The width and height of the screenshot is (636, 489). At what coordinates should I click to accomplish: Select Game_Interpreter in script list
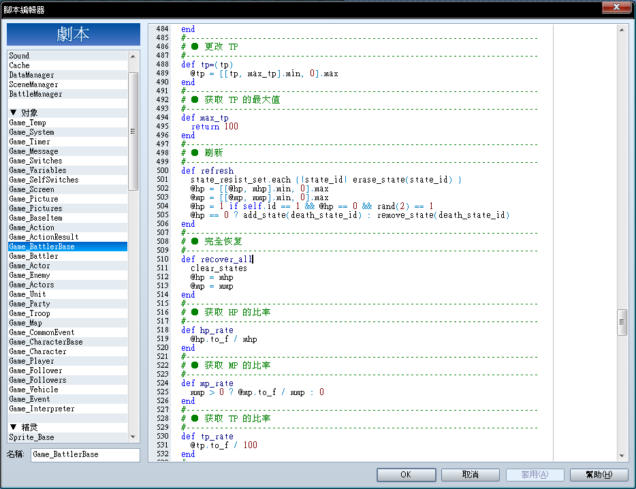pyautogui.click(x=67, y=409)
